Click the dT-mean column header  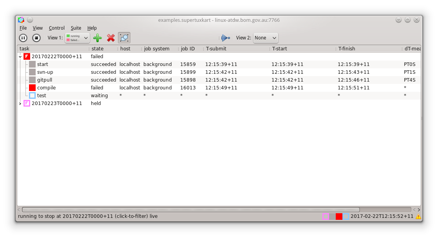412,49
